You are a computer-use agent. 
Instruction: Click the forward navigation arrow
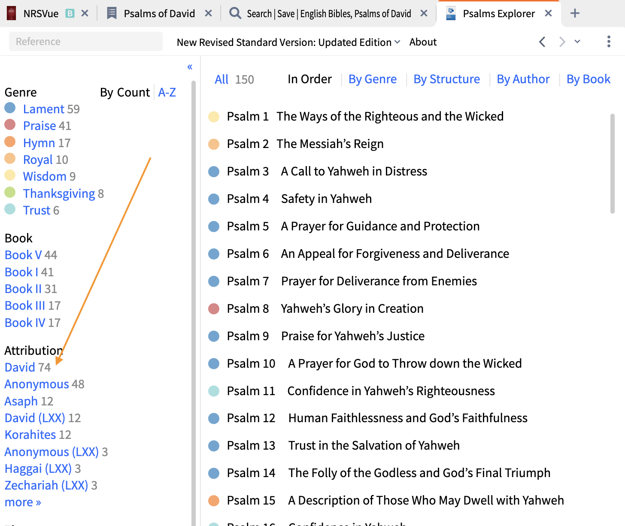coord(562,42)
